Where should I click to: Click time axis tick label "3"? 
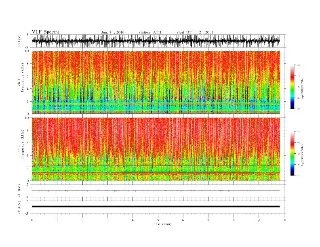tap(107, 220)
